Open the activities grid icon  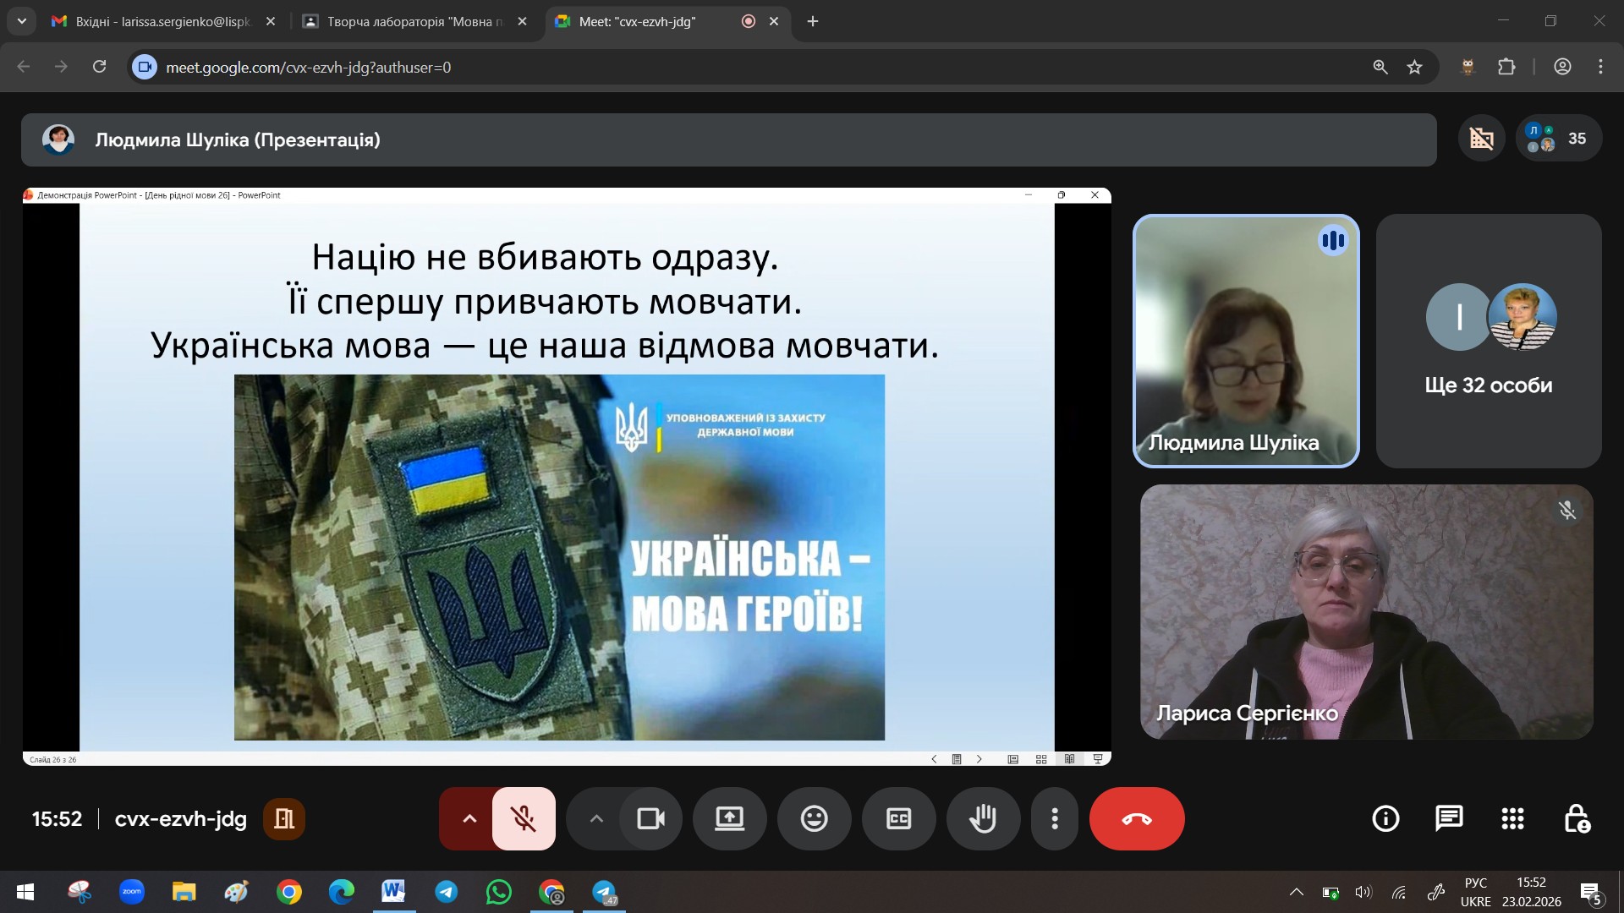pos(1512,818)
